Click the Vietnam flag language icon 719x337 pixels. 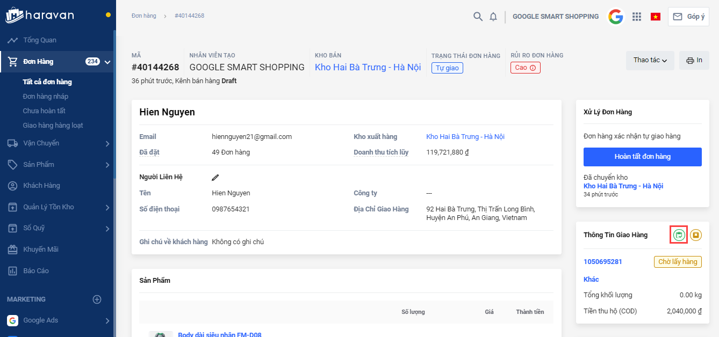pyautogui.click(x=655, y=17)
